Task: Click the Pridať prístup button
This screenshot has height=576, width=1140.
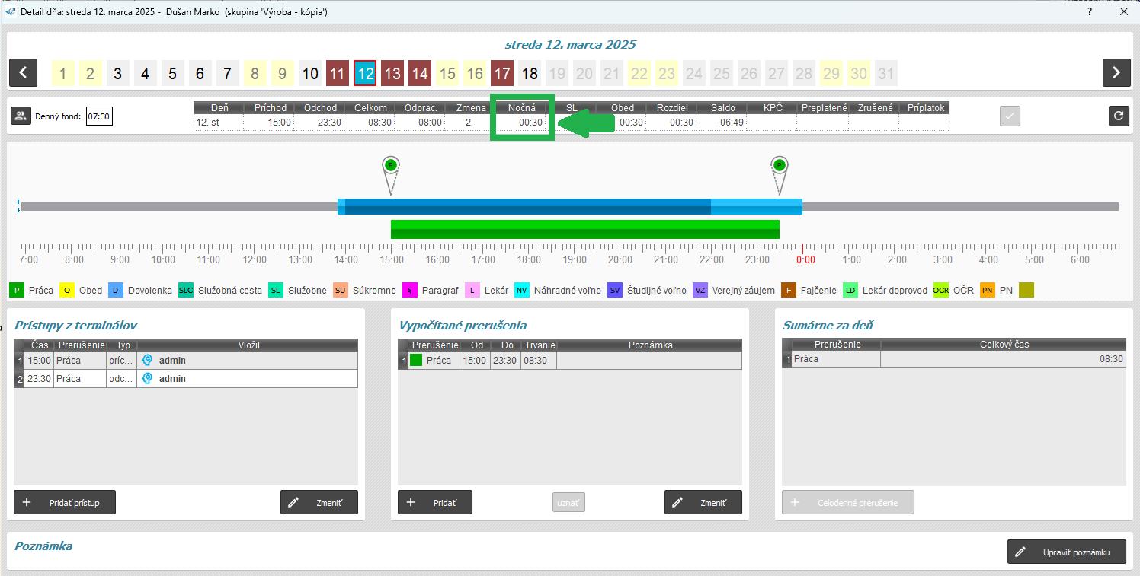Action: 65,503
